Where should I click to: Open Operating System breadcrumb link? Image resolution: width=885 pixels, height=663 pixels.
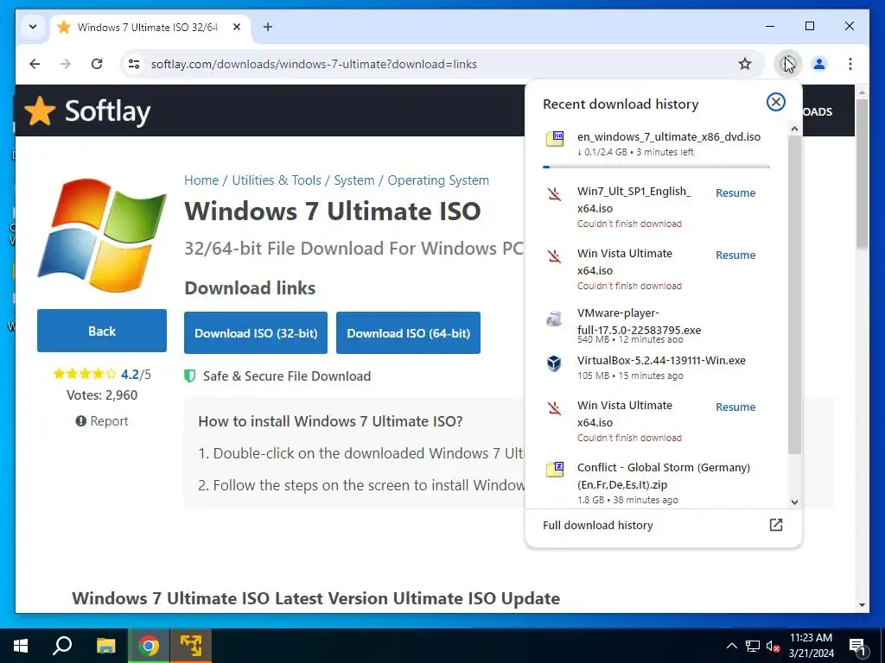(x=438, y=180)
